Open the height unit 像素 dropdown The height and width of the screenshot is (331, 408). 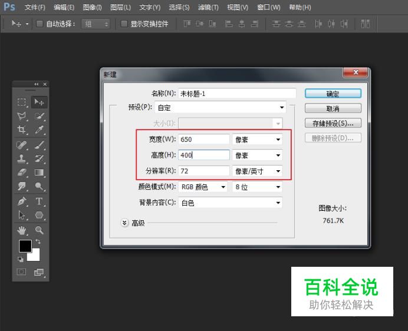[x=257, y=155]
